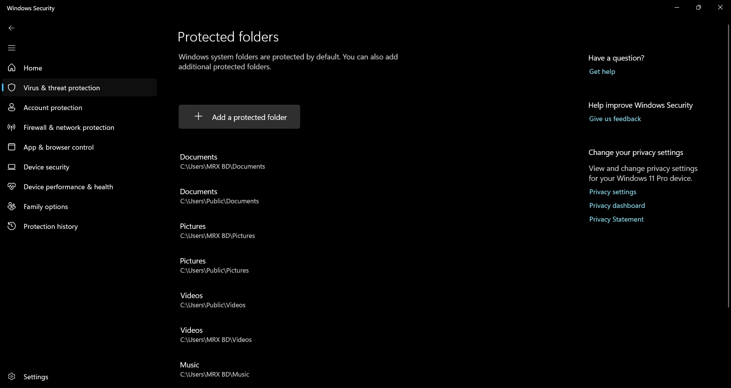Open the Privacy Statement link
Screen dimensions: 731x388
616,219
